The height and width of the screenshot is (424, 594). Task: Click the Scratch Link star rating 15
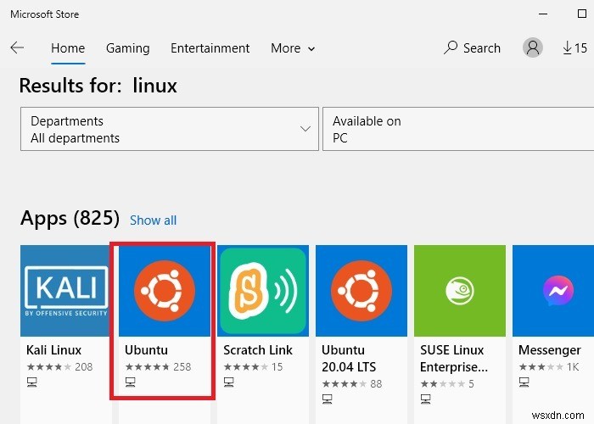[253, 367]
